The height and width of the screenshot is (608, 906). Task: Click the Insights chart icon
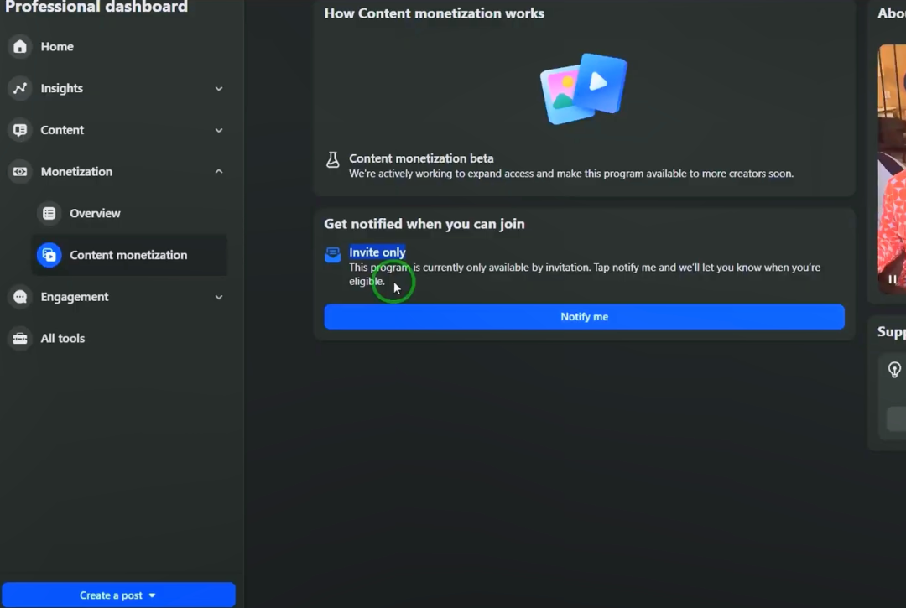pyautogui.click(x=20, y=88)
